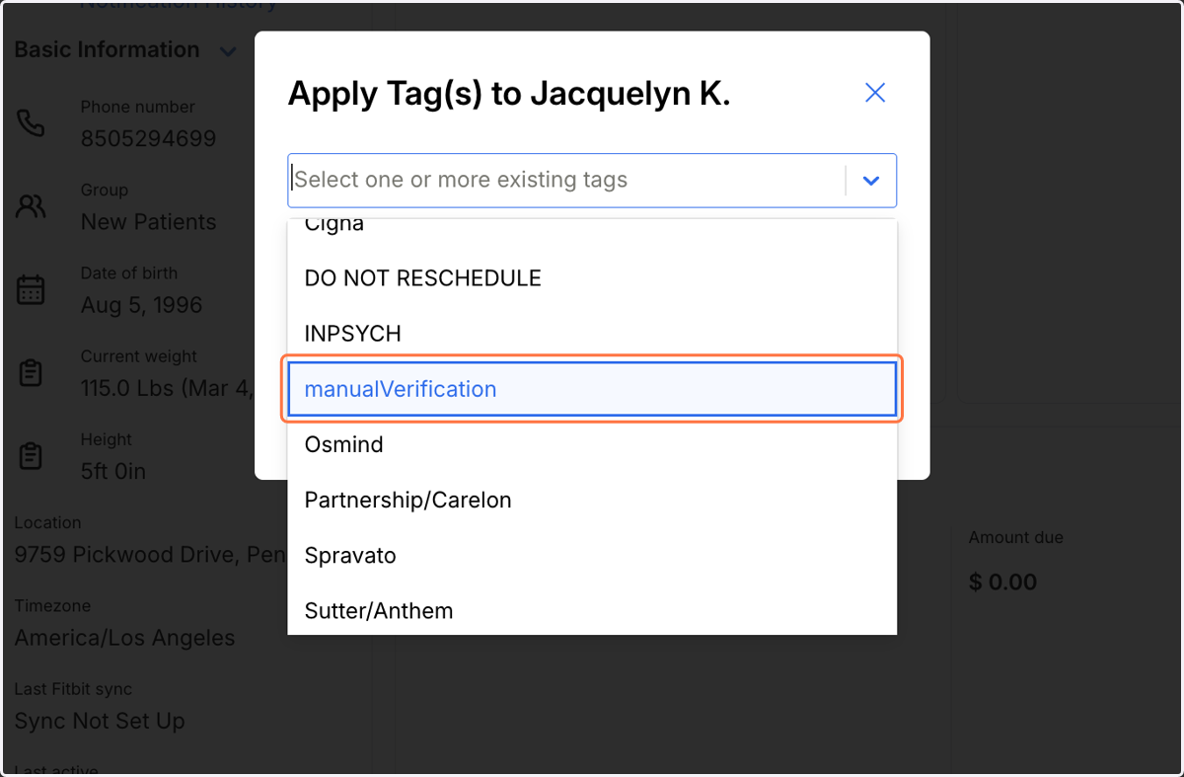Click the Basic Information heading
1184x777 pixels.
point(107,49)
